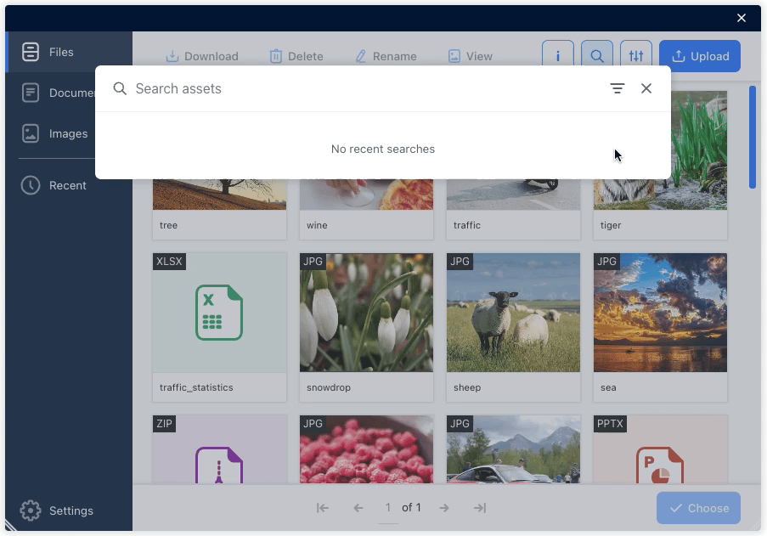Click the No recent searches text
Viewport: 767px width, 536px height.
[x=383, y=149]
